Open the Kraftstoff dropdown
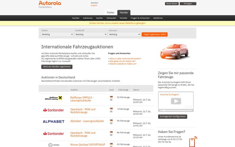 (91, 34)
